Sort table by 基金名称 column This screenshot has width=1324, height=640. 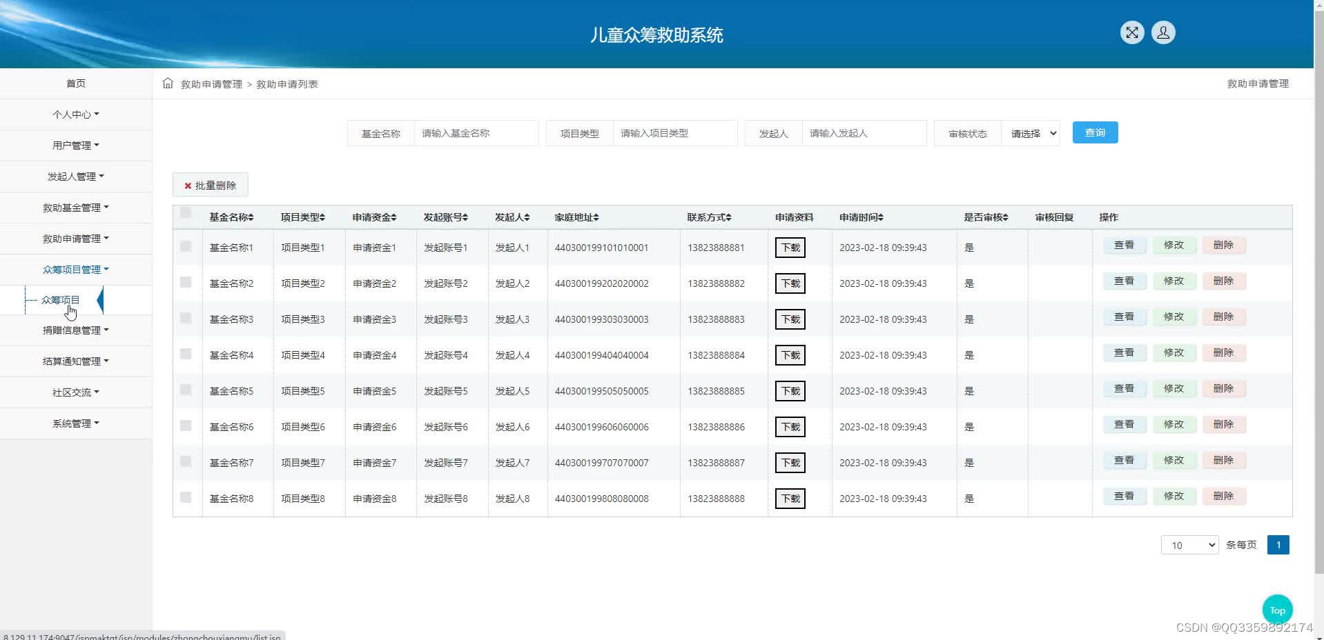pos(231,217)
